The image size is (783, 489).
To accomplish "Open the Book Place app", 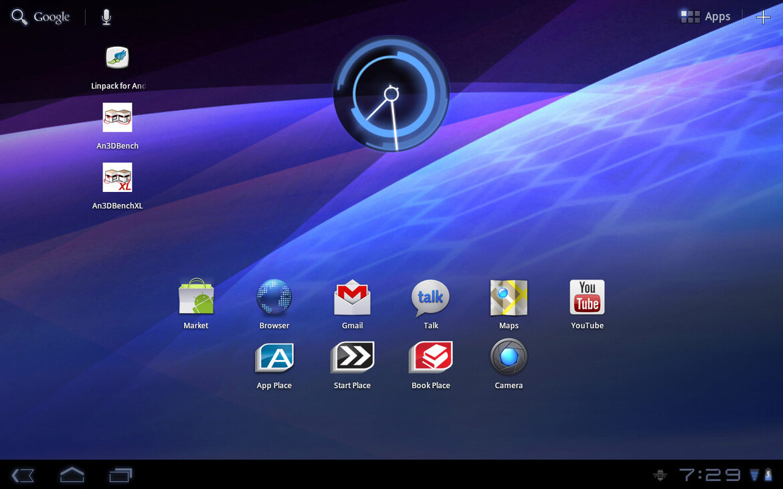I will pyautogui.click(x=430, y=357).
